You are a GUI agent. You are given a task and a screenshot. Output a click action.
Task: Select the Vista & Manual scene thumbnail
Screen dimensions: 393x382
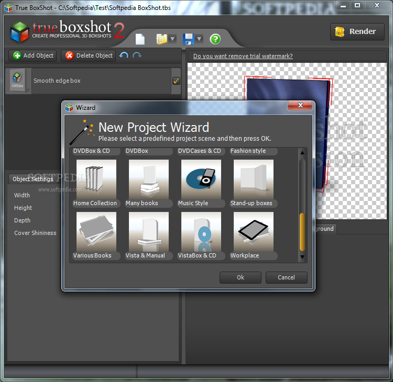(149, 231)
